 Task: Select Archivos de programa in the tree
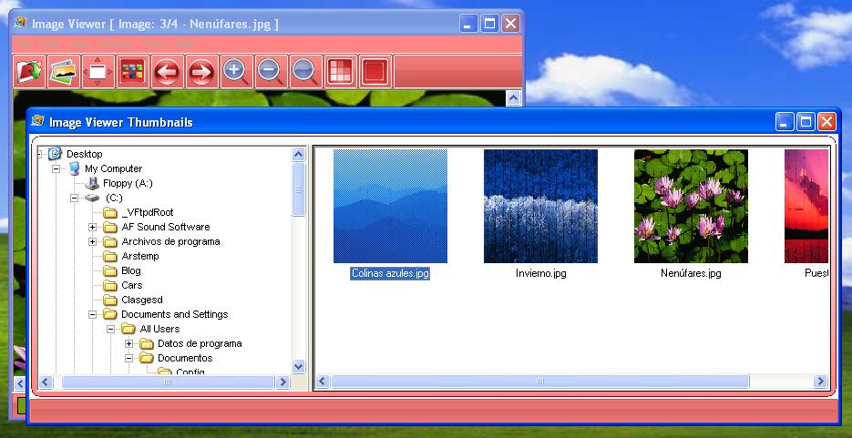click(x=170, y=241)
